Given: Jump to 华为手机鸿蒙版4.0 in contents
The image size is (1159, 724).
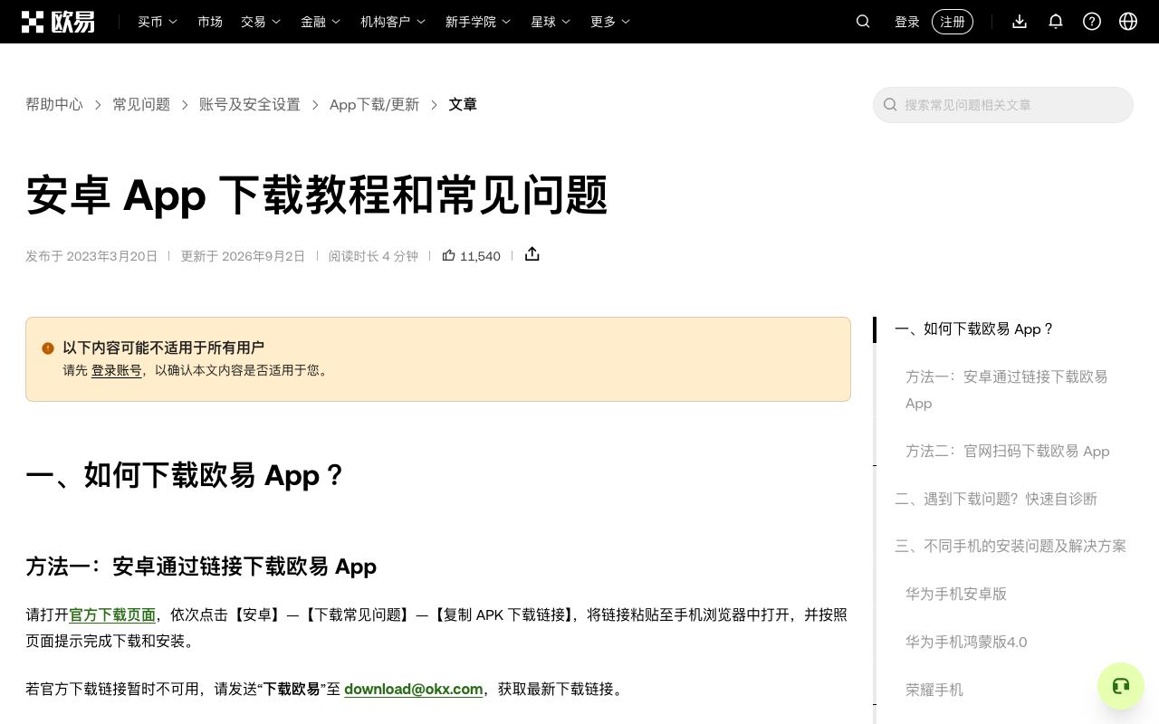Looking at the screenshot, I should tap(966, 642).
